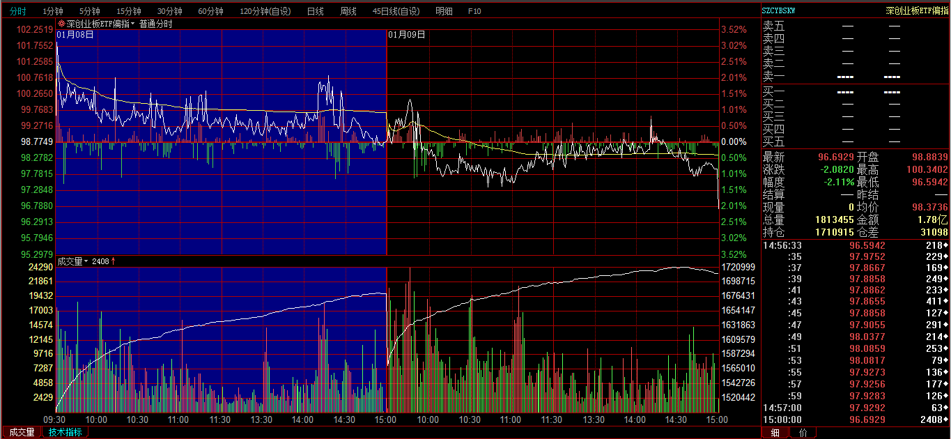Select the 5分钟 chart period

[89, 11]
